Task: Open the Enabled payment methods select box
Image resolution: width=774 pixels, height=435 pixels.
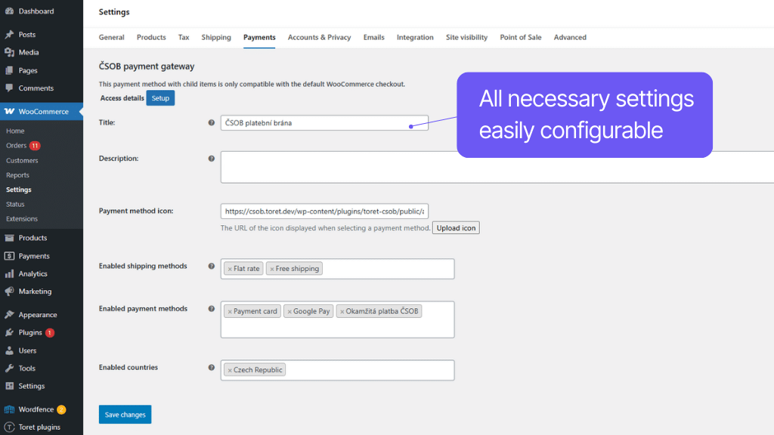Action: coord(338,319)
